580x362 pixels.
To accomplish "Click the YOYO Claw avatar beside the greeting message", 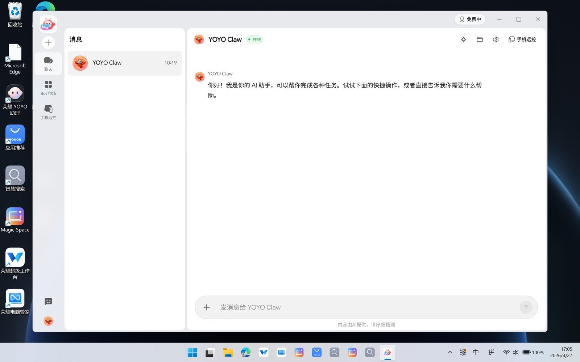I will [x=200, y=77].
